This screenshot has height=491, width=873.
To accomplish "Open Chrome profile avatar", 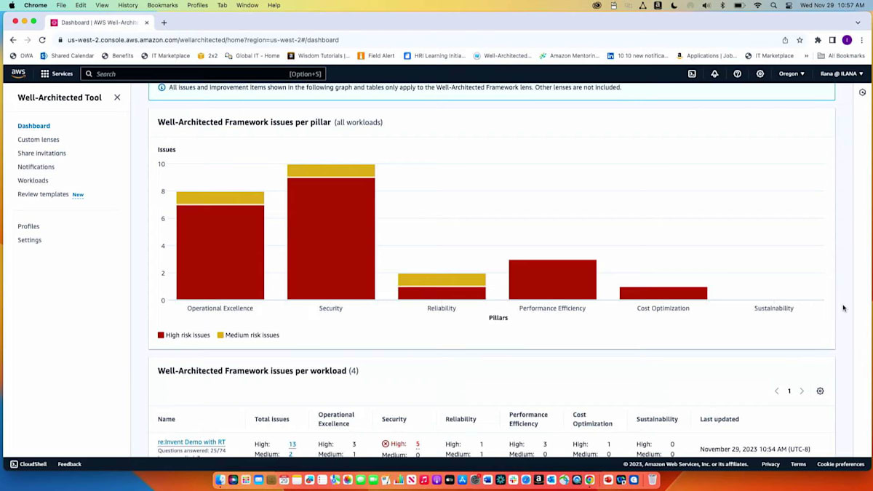I will point(847,40).
